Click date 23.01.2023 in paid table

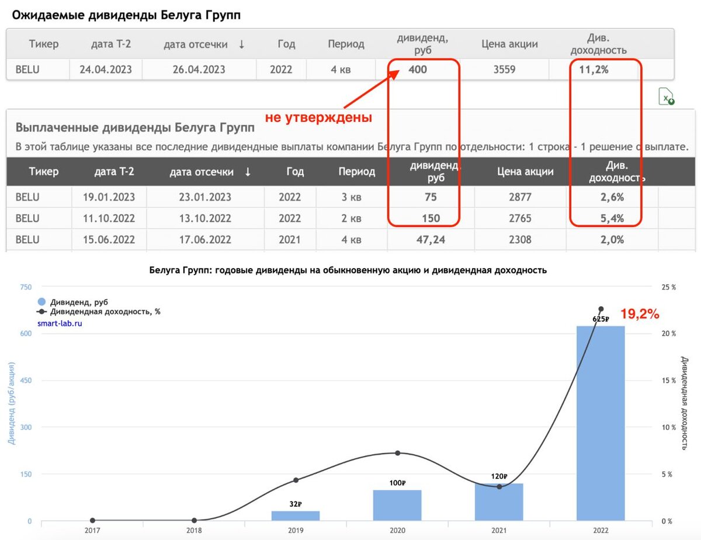tap(204, 197)
